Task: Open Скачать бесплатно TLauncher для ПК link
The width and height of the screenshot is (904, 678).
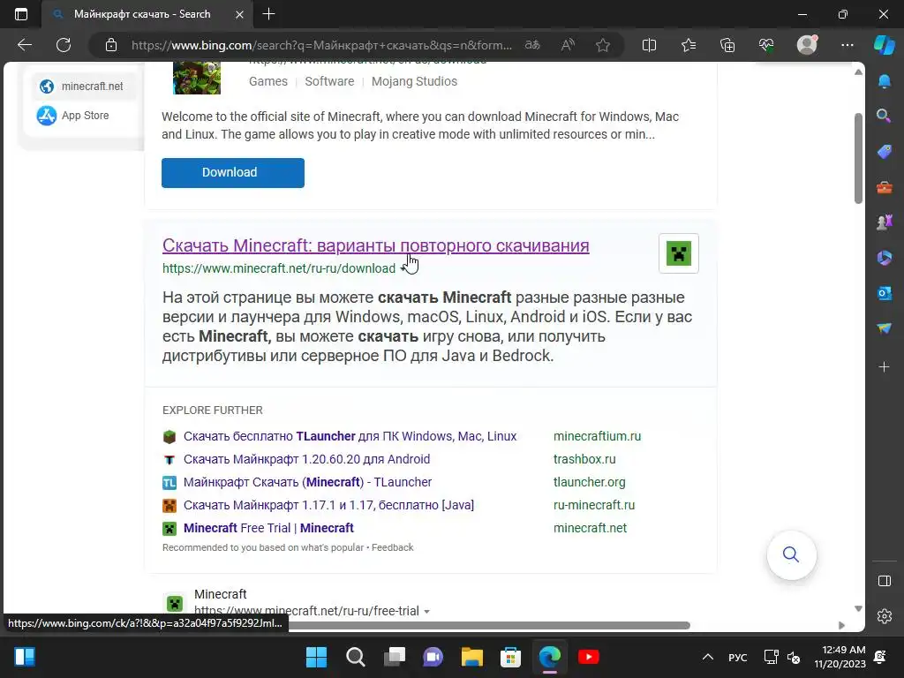Action: [x=350, y=436]
